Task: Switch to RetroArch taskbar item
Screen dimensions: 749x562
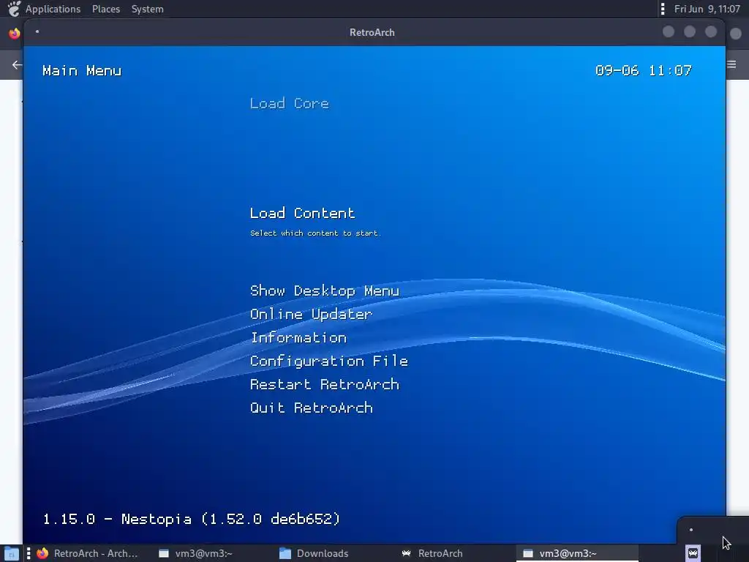Action: pyautogui.click(x=432, y=553)
